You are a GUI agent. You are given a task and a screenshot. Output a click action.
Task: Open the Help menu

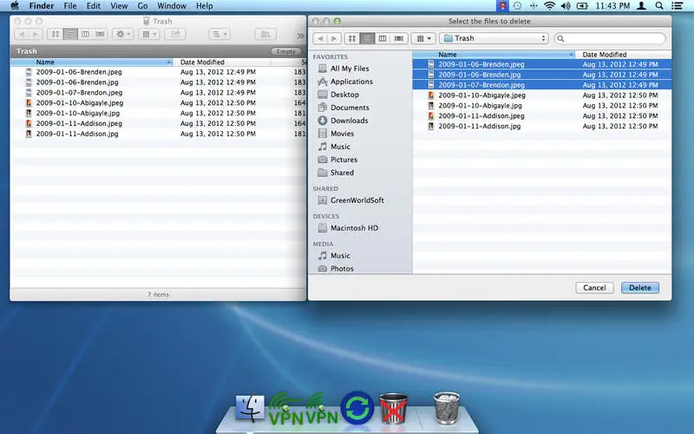[x=205, y=6]
